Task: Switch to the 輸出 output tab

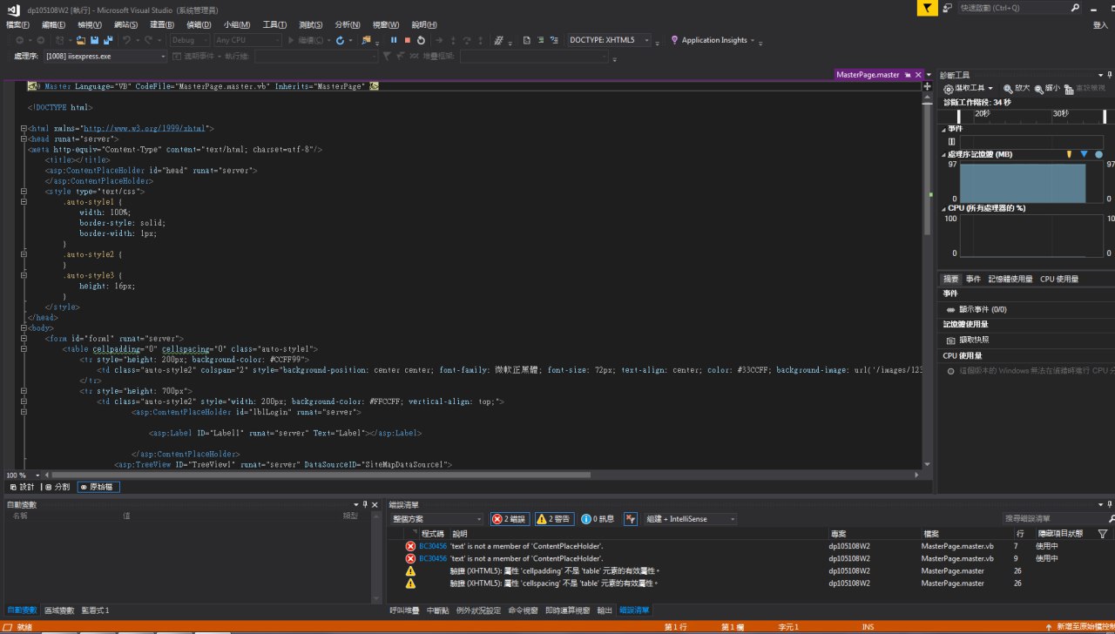Action: (605, 610)
